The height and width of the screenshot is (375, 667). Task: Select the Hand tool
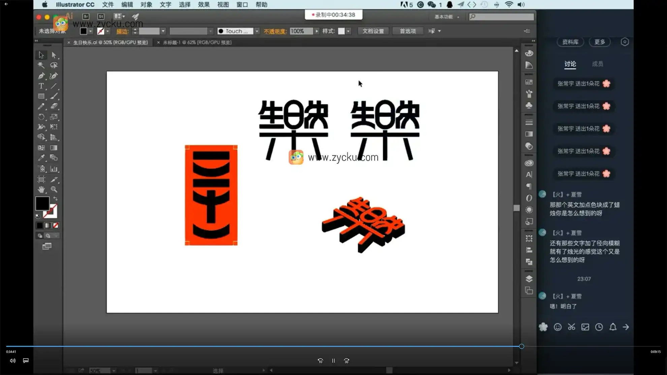(41, 190)
